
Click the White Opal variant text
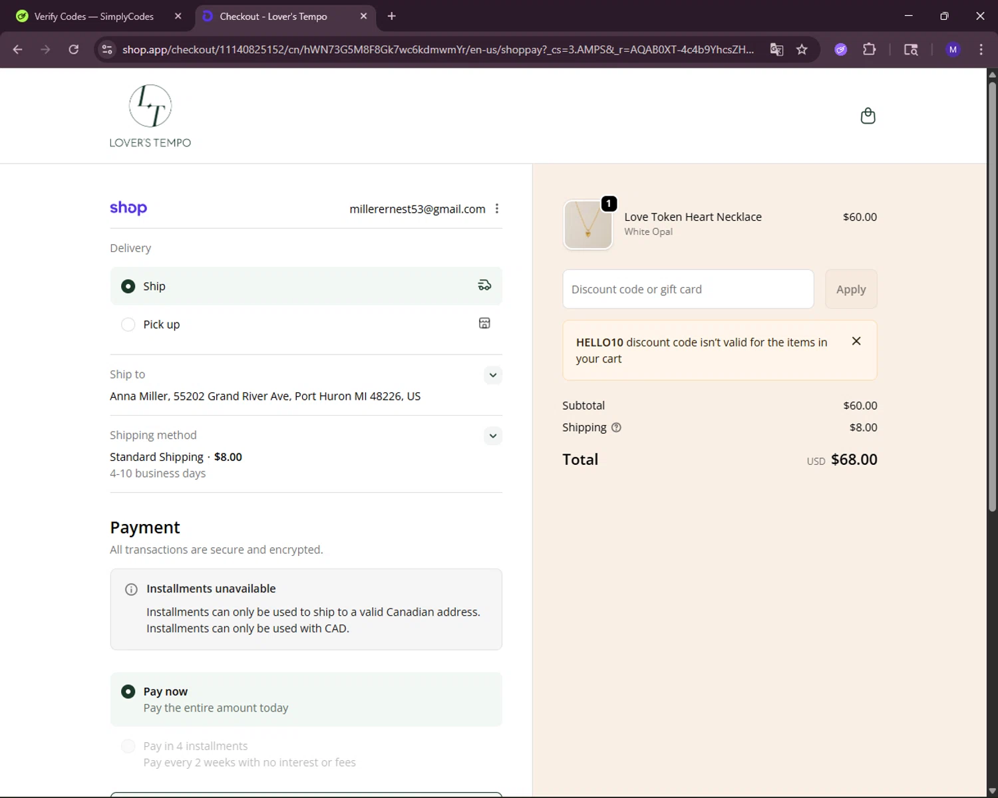click(648, 231)
